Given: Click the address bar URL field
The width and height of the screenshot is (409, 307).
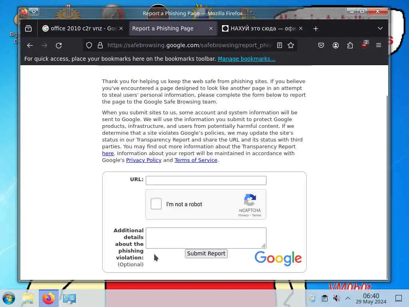Looking at the screenshot, I should (x=189, y=46).
